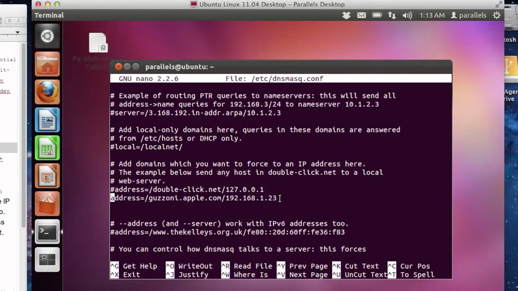Open the session power gear menu
Screen dimensions: 518x291
(497, 15)
